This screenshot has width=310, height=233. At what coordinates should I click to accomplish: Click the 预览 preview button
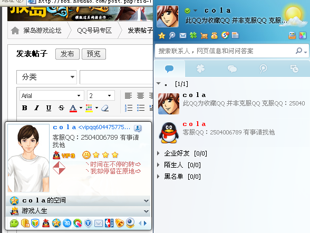pos(94,54)
